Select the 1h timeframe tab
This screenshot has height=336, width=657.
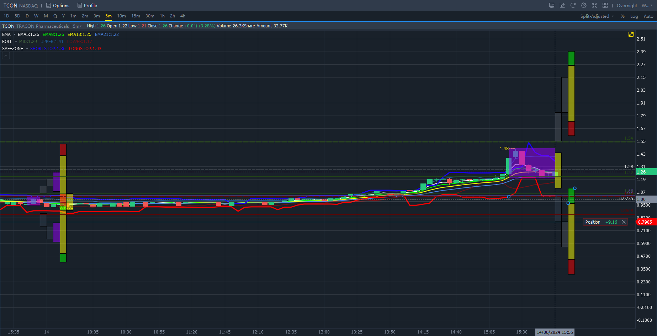pyautogui.click(x=162, y=16)
